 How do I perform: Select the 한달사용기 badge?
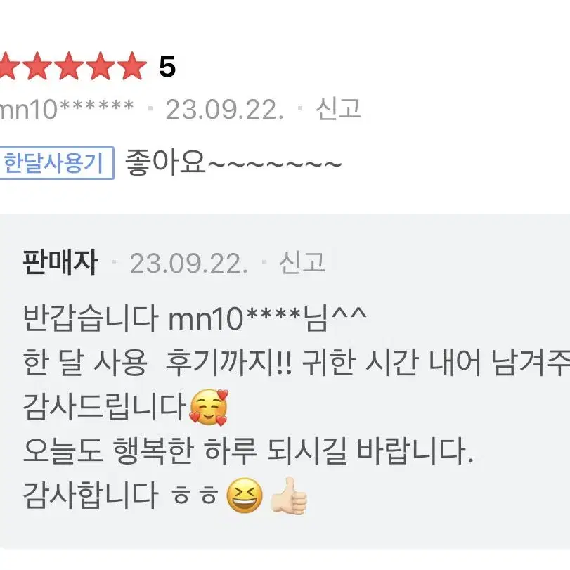[57, 163]
